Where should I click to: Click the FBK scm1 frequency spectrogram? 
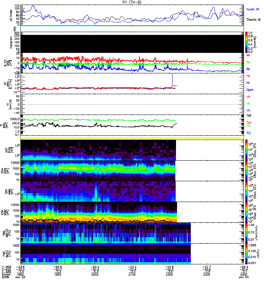point(106,254)
